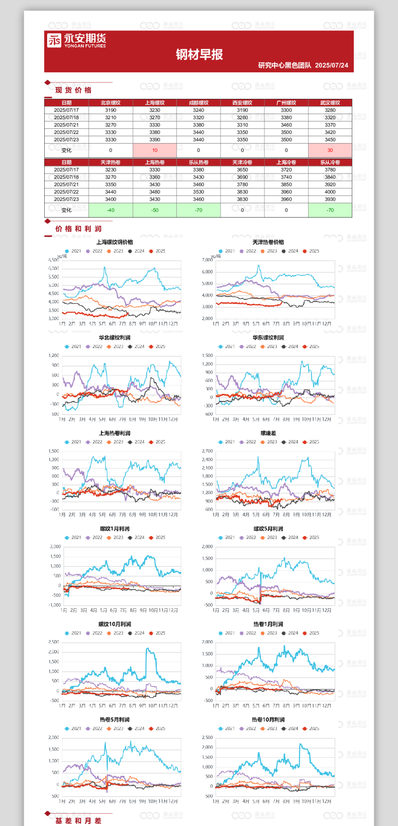Viewport: 398px width, 826px height.
Task: Click the 广州螺纹 price 3500 on 2025/07/23
Action: (286, 140)
